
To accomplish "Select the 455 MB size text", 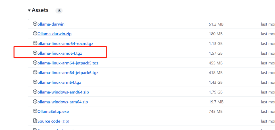I will point(216,63).
